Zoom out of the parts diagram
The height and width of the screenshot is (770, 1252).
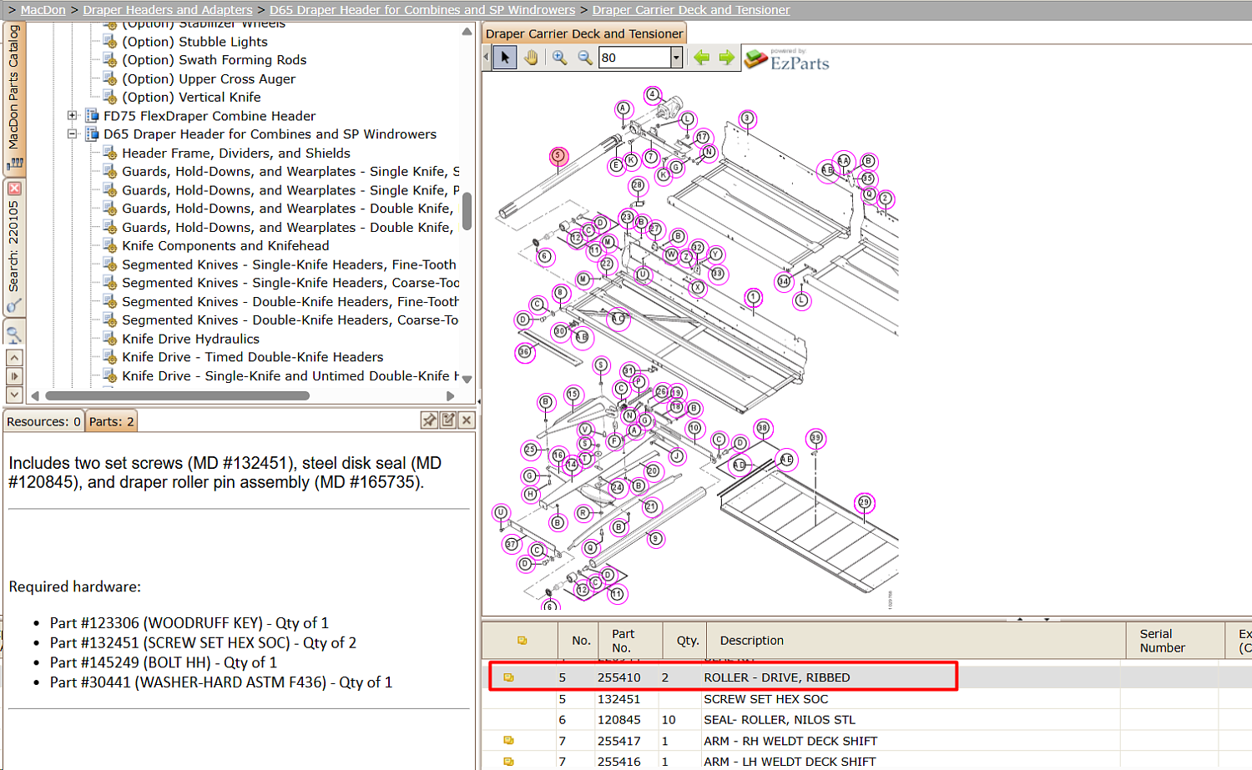pos(585,58)
